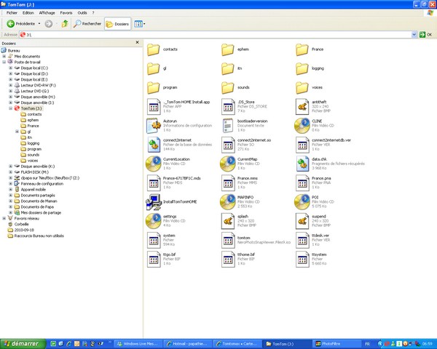The height and width of the screenshot is (349, 437).
Task: Select the bootloaderversion text document icon
Action: pos(228,126)
